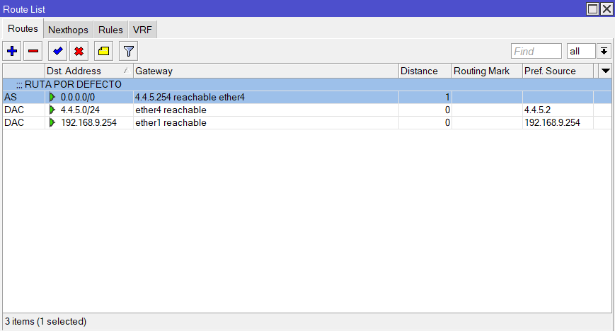Sort by Gateway column header
The height and width of the screenshot is (331, 615).
266,71
